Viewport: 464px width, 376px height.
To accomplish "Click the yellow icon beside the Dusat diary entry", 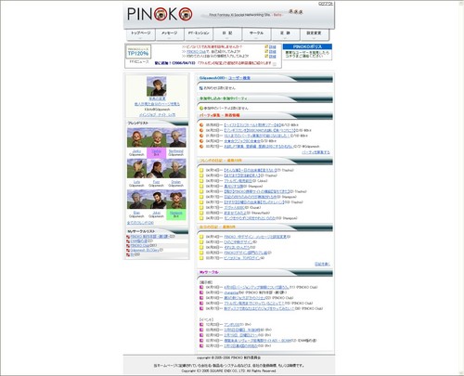I will tap(201, 208).
